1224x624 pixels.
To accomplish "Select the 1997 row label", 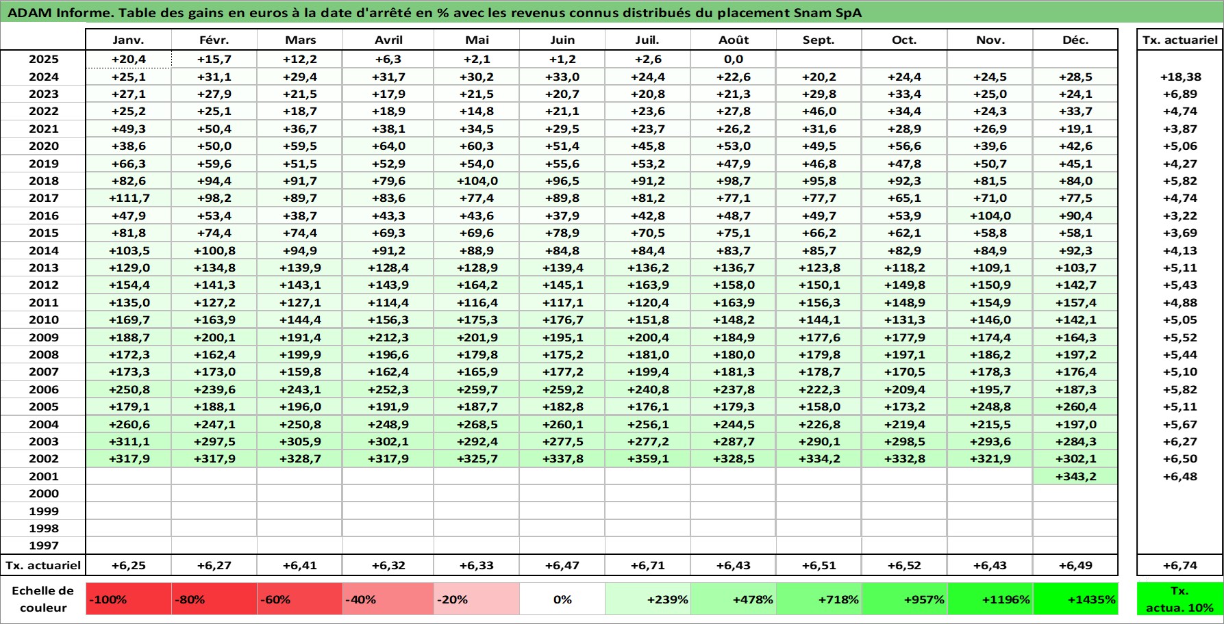I will point(43,545).
